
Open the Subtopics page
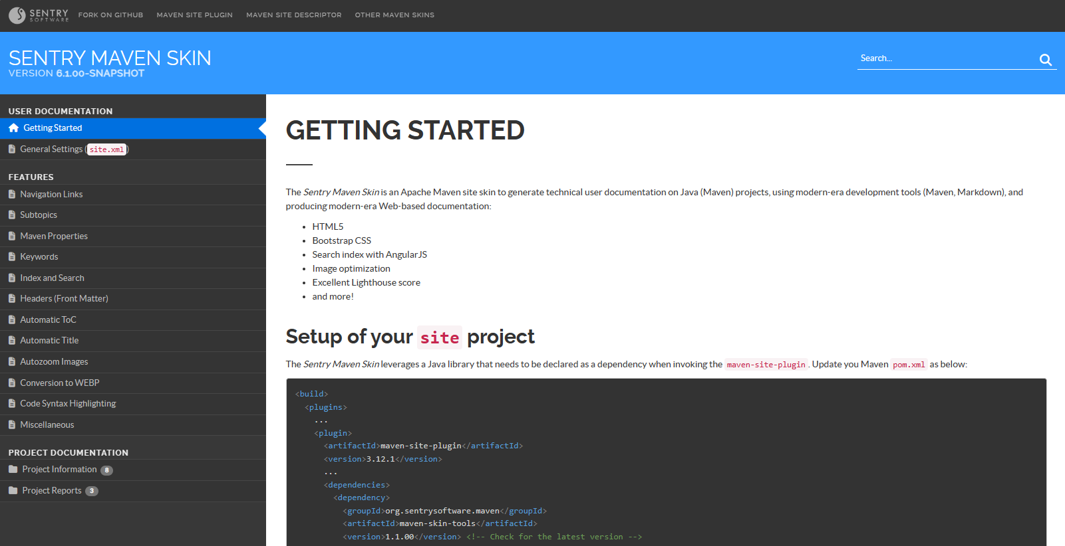pyautogui.click(x=133, y=215)
